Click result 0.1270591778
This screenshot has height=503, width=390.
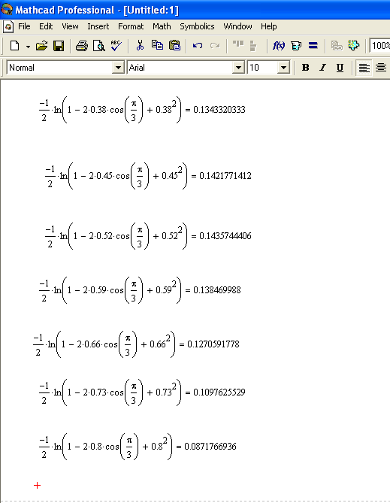tap(213, 344)
